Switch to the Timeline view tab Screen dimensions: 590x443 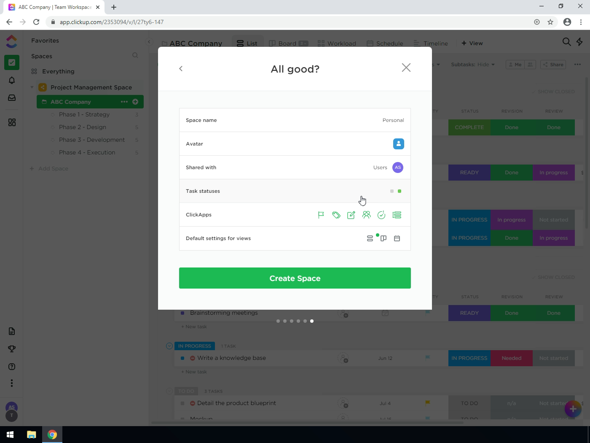pyautogui.click(x=430, y=43)
